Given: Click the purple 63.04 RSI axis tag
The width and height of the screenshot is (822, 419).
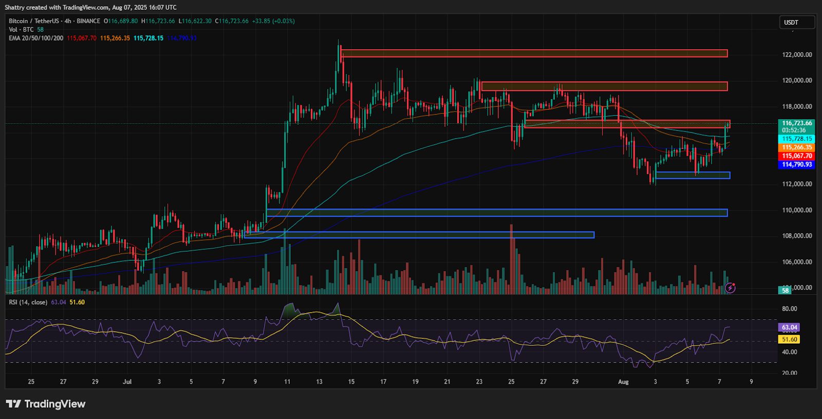Looking at the screenshot, I should pos(789,328).
